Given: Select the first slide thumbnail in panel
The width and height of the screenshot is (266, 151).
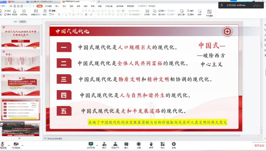Looking at the screenshot, I should coord(21,36).
